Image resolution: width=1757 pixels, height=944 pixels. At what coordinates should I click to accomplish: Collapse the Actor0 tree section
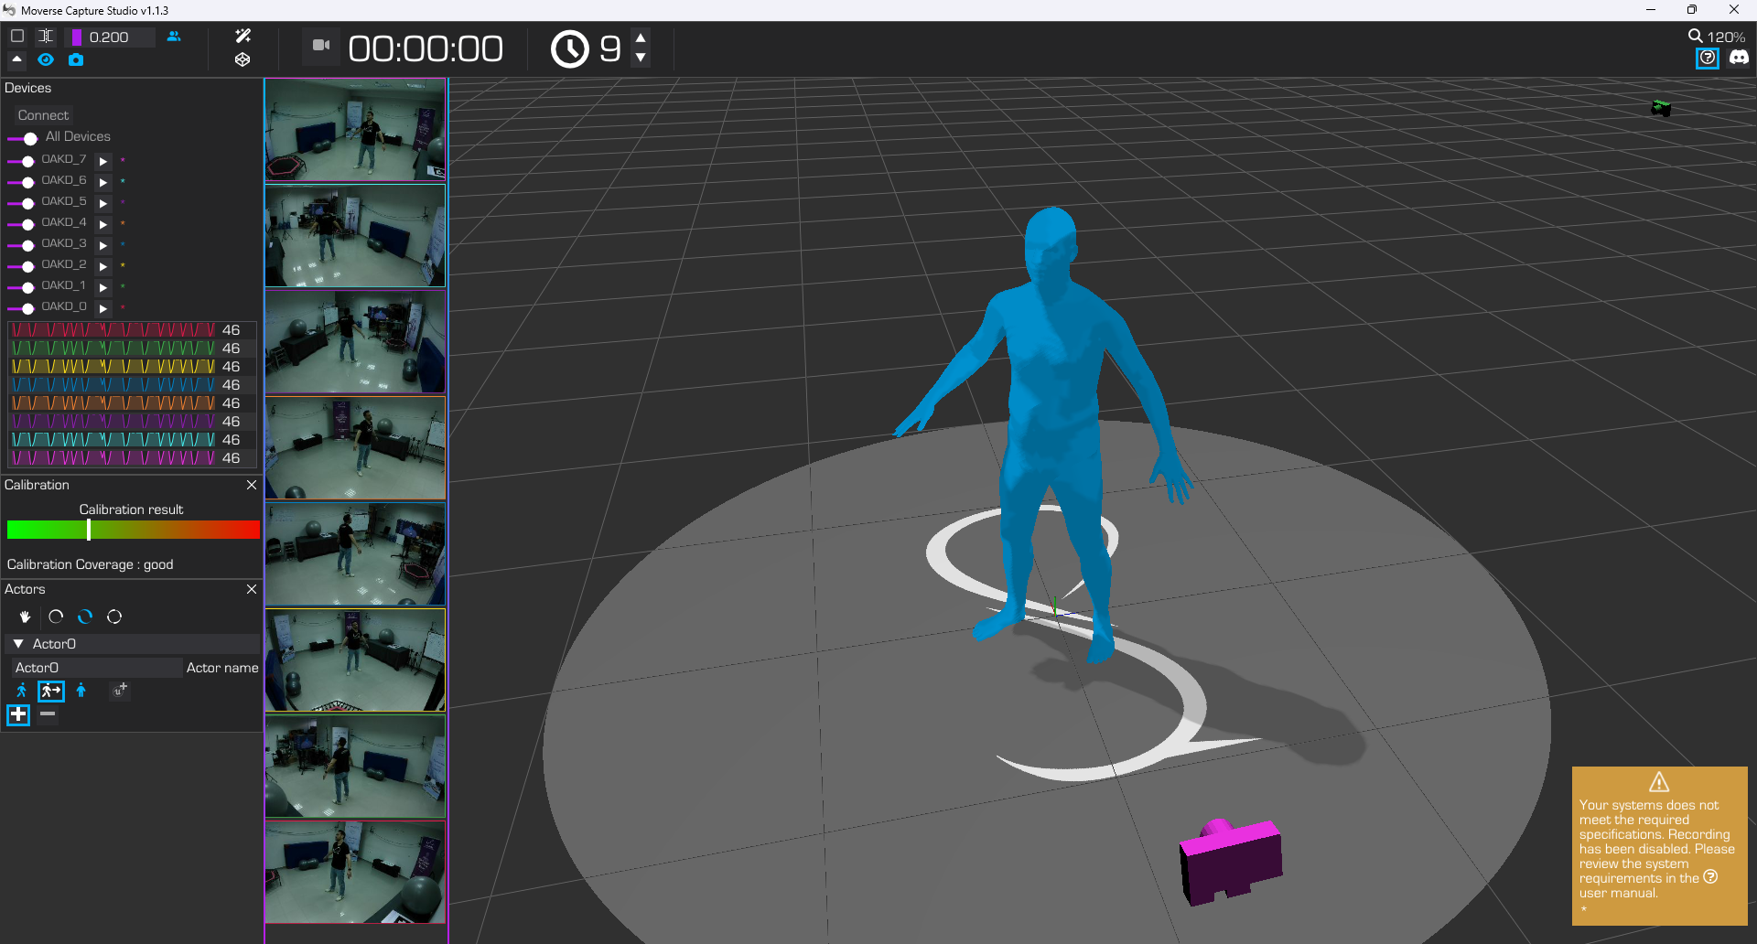(18, 644)
